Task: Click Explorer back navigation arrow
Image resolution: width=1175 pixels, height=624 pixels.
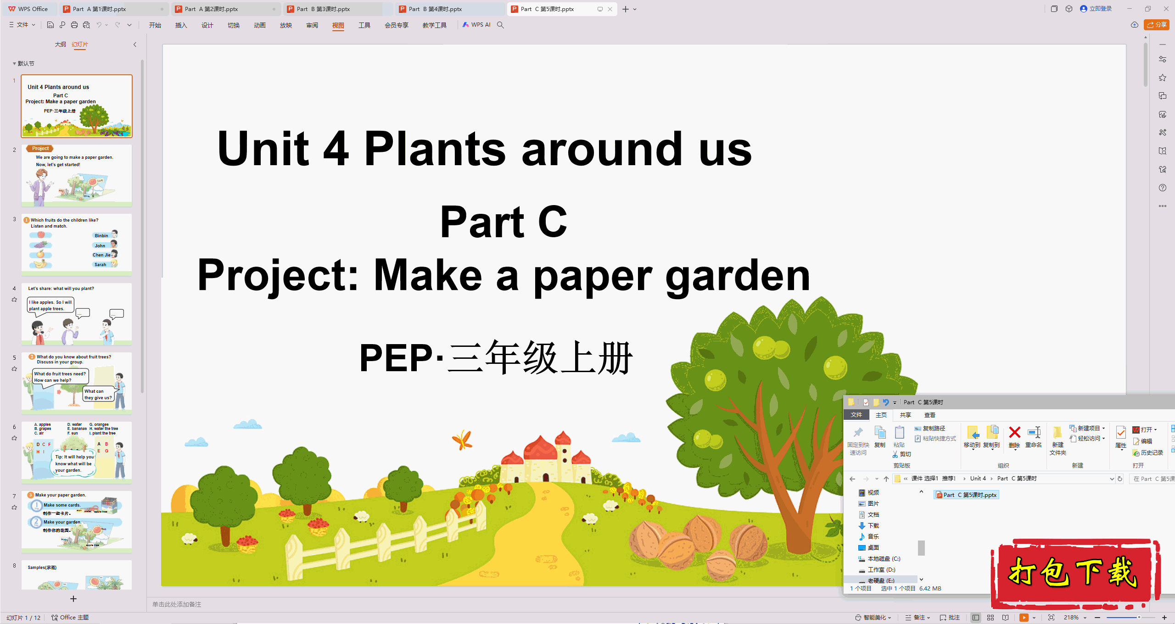Action: tap(852, 479)
